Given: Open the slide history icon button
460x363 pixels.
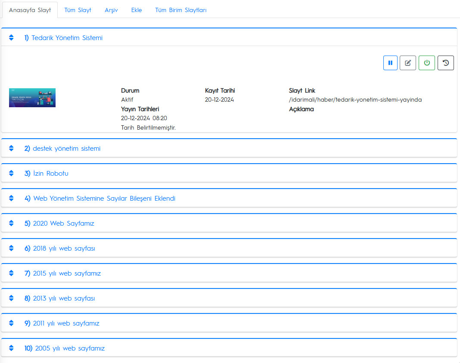Looking at the screenshot, I should coord(446,63).
